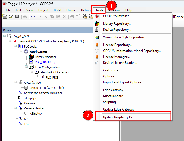This screenshot has width=184, height=141.
Task: Select the I²C tree item
Action: pos(26,124)
